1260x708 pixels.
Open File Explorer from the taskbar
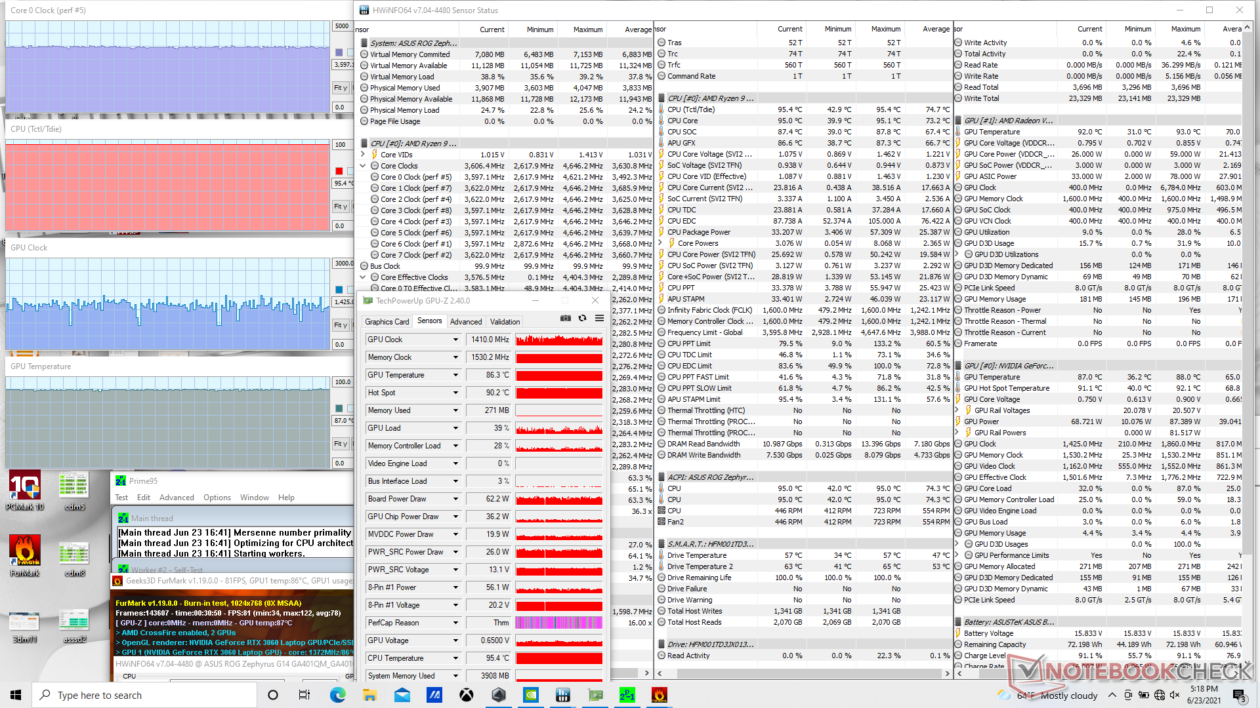tap(370, 695)
